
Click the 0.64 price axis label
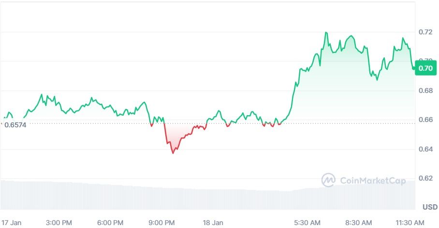tap(425, 149)
